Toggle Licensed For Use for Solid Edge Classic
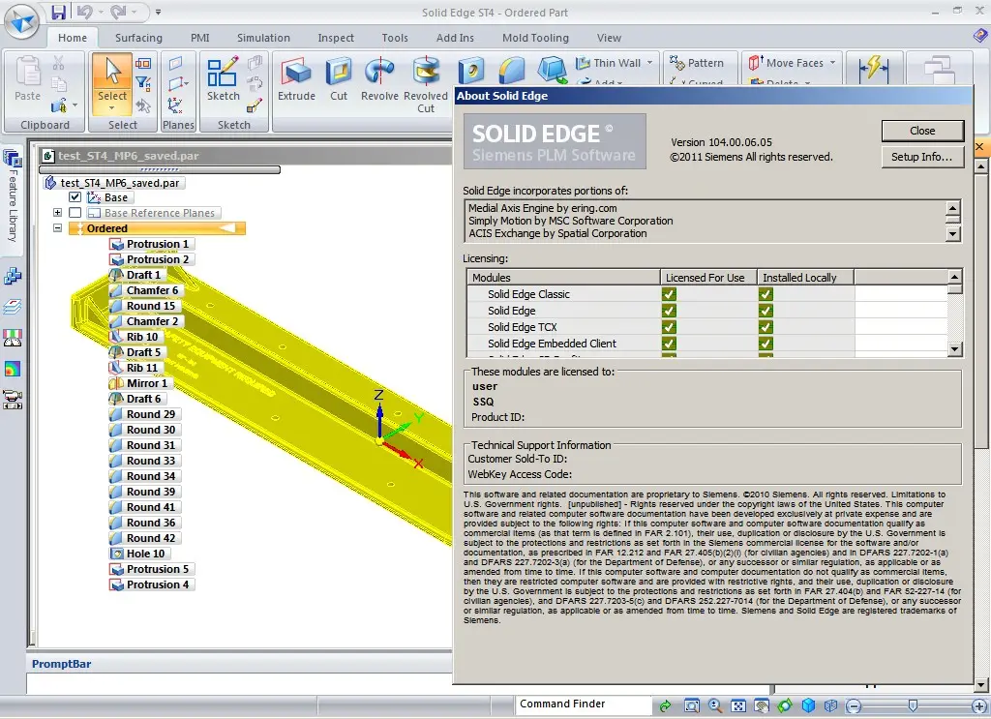This screenshot has width=991, height=719. pos(669,294)
